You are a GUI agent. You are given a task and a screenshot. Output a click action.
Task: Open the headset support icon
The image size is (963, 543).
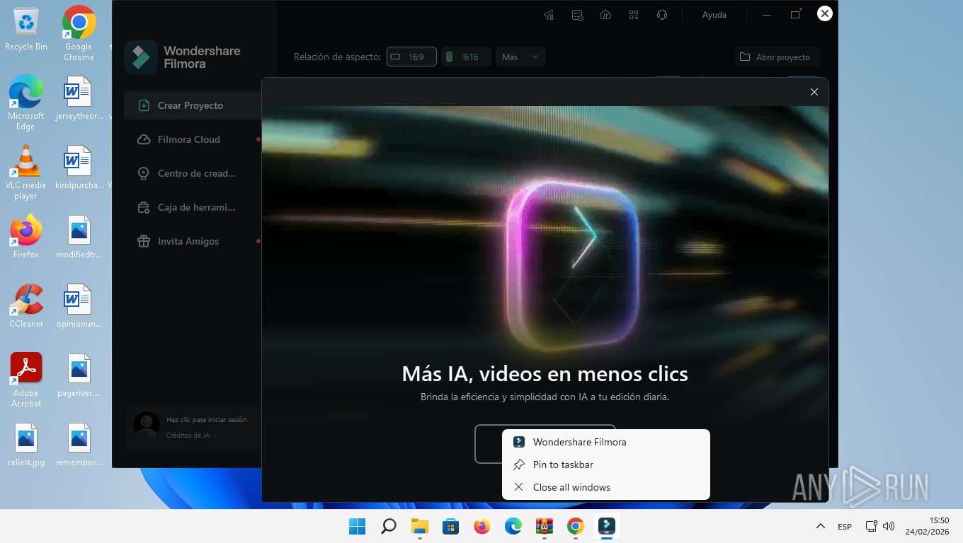point(662,15)
